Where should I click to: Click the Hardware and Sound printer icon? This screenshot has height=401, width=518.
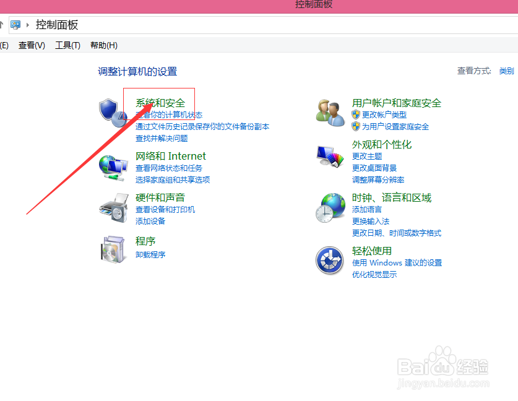click(x=114, y=208)
